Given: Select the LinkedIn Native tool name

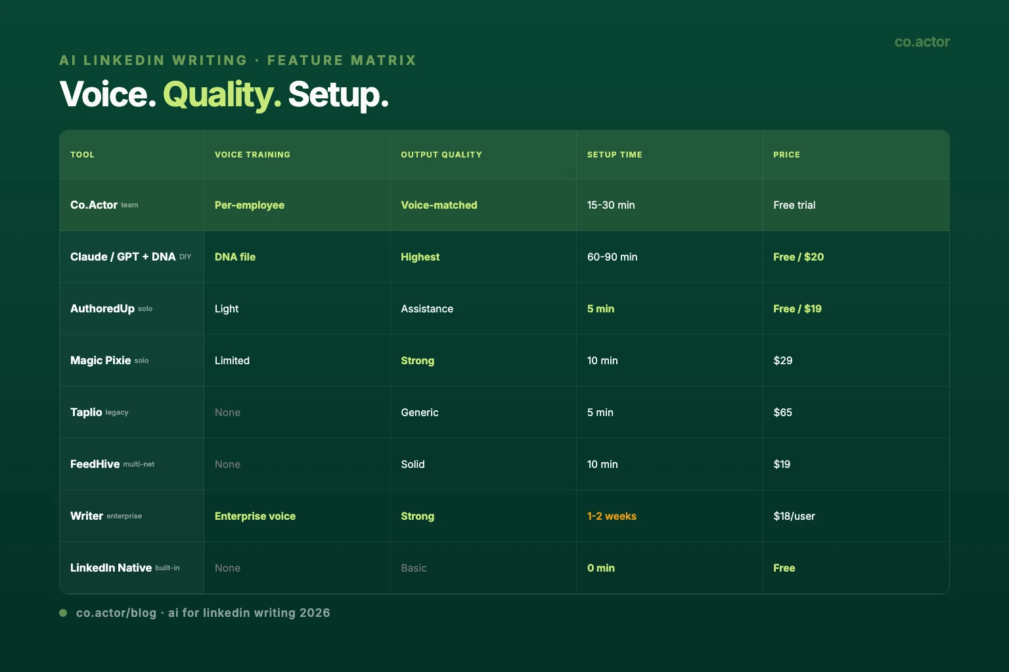Looking at the screenshot, I should pyautogui.click(x=111, y=568).
